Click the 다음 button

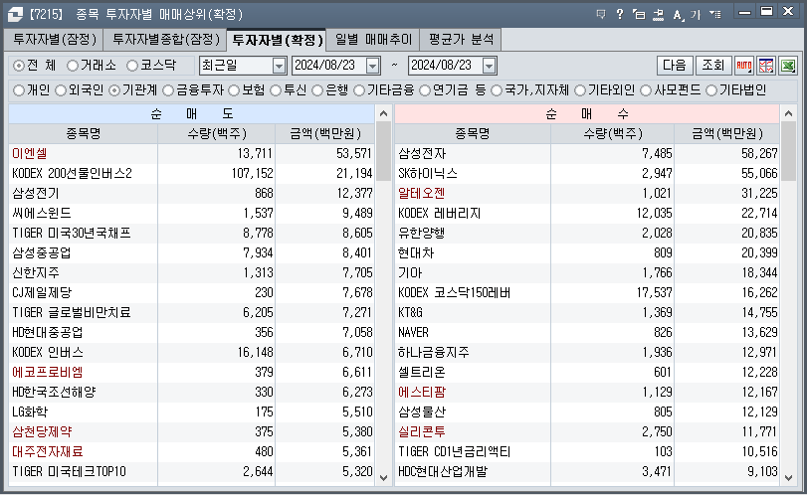(675, 66)
